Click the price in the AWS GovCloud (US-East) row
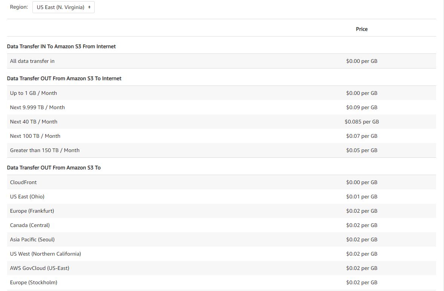 [361, 268]
